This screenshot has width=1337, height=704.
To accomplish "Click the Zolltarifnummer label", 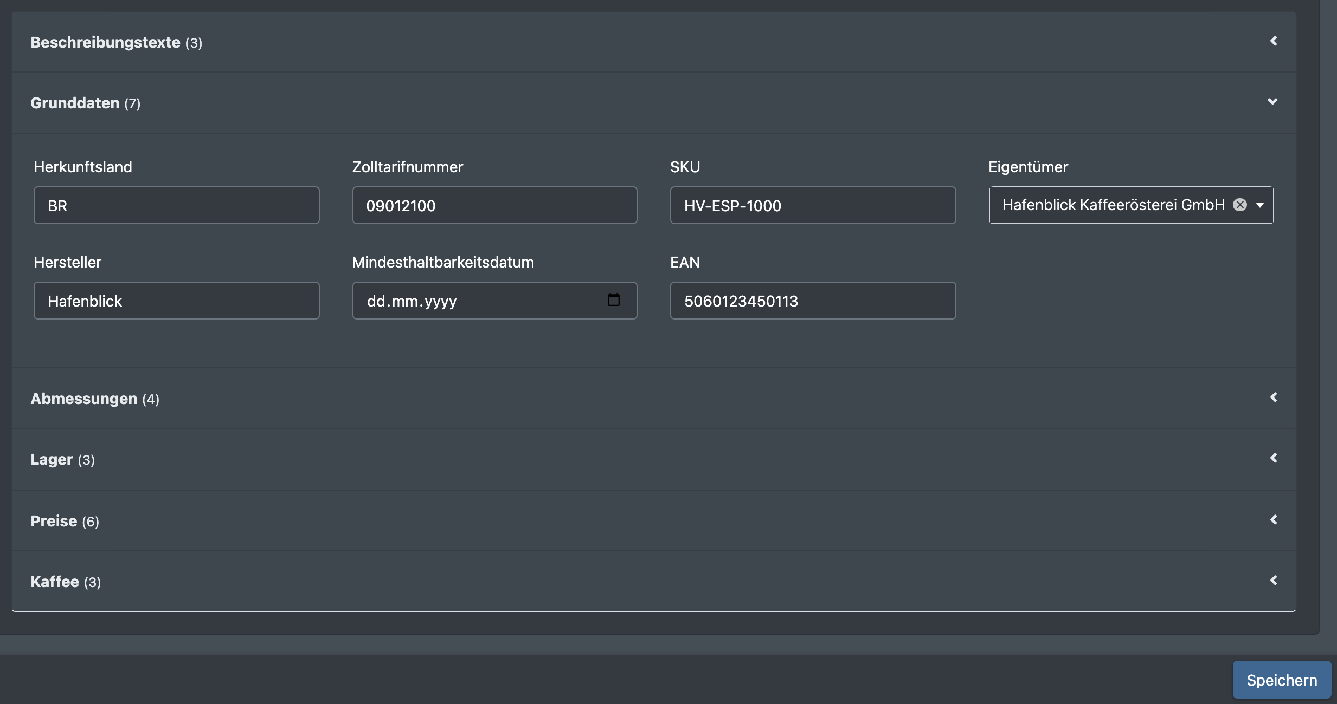I will pyautogui.click(x=408, y=167).
